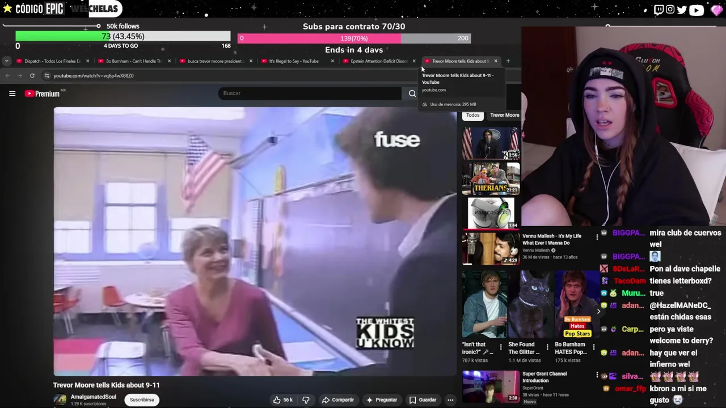The image size is (726, 408).
Task: Open options for "Isn't that ironic?" short
Action: (x=501, y=347)
